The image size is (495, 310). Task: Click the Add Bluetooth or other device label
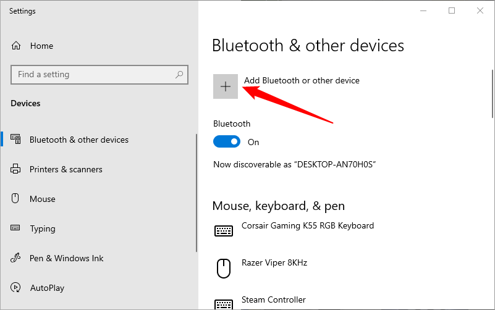pyautogui.click(x=302, y=80)
